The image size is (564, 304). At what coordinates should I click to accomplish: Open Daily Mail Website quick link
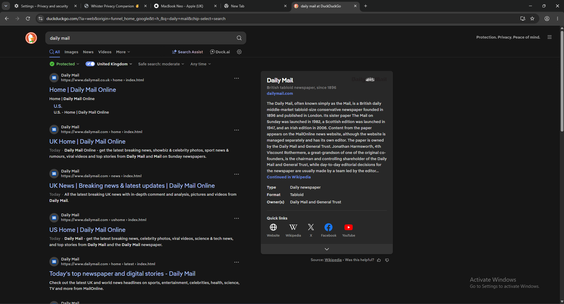pyautogui.click(x=273, y=230)
